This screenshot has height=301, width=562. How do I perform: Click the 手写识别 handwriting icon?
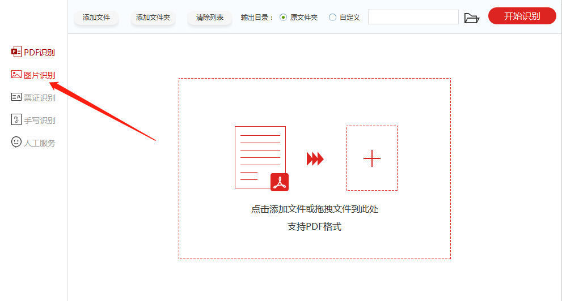(16, 120)
